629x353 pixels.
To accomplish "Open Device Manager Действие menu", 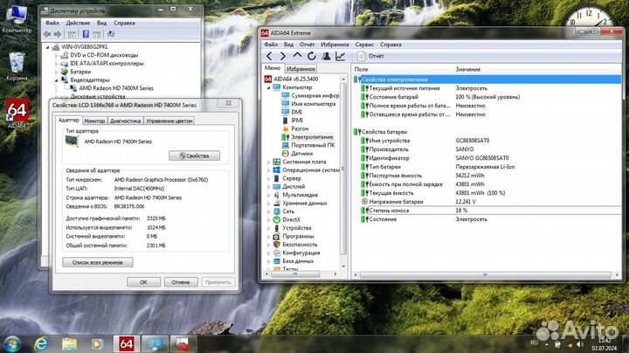I will point(78,23).
